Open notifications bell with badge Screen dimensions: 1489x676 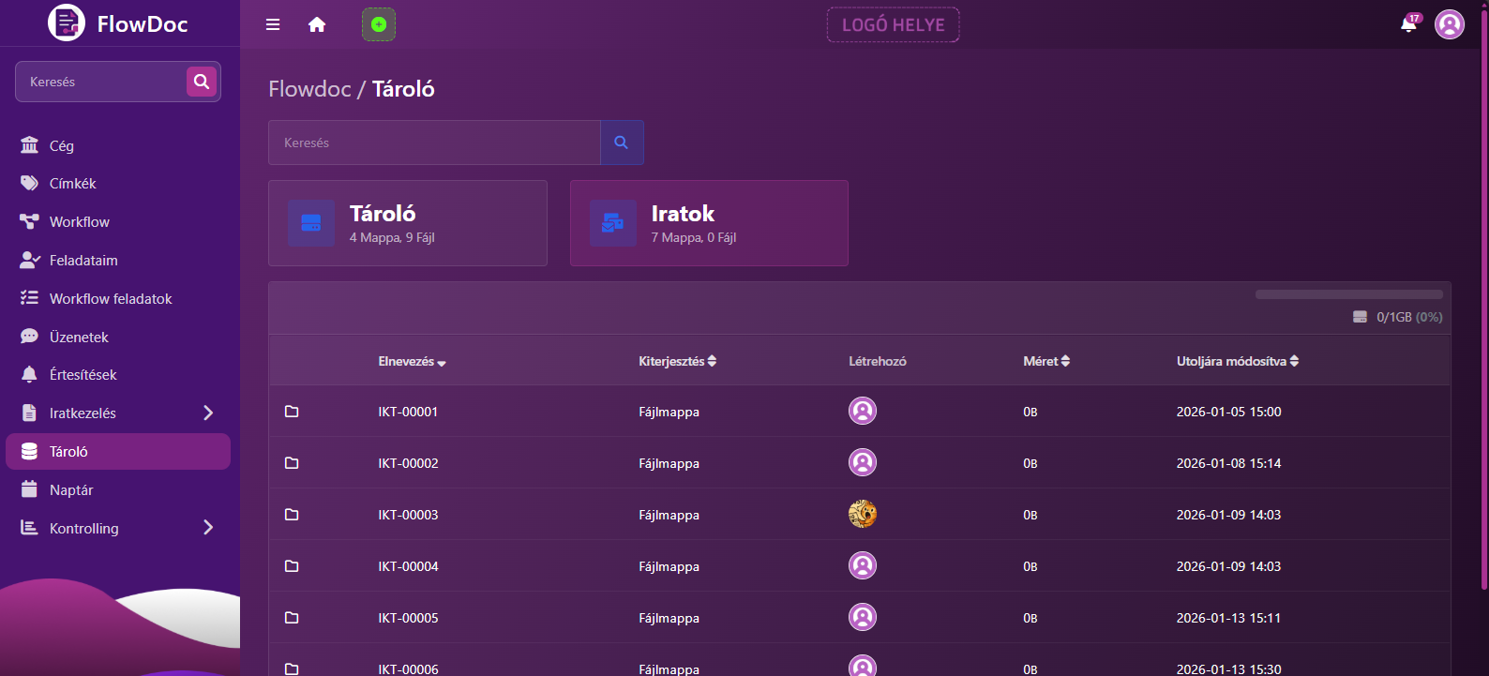(x=1408, y=24)
